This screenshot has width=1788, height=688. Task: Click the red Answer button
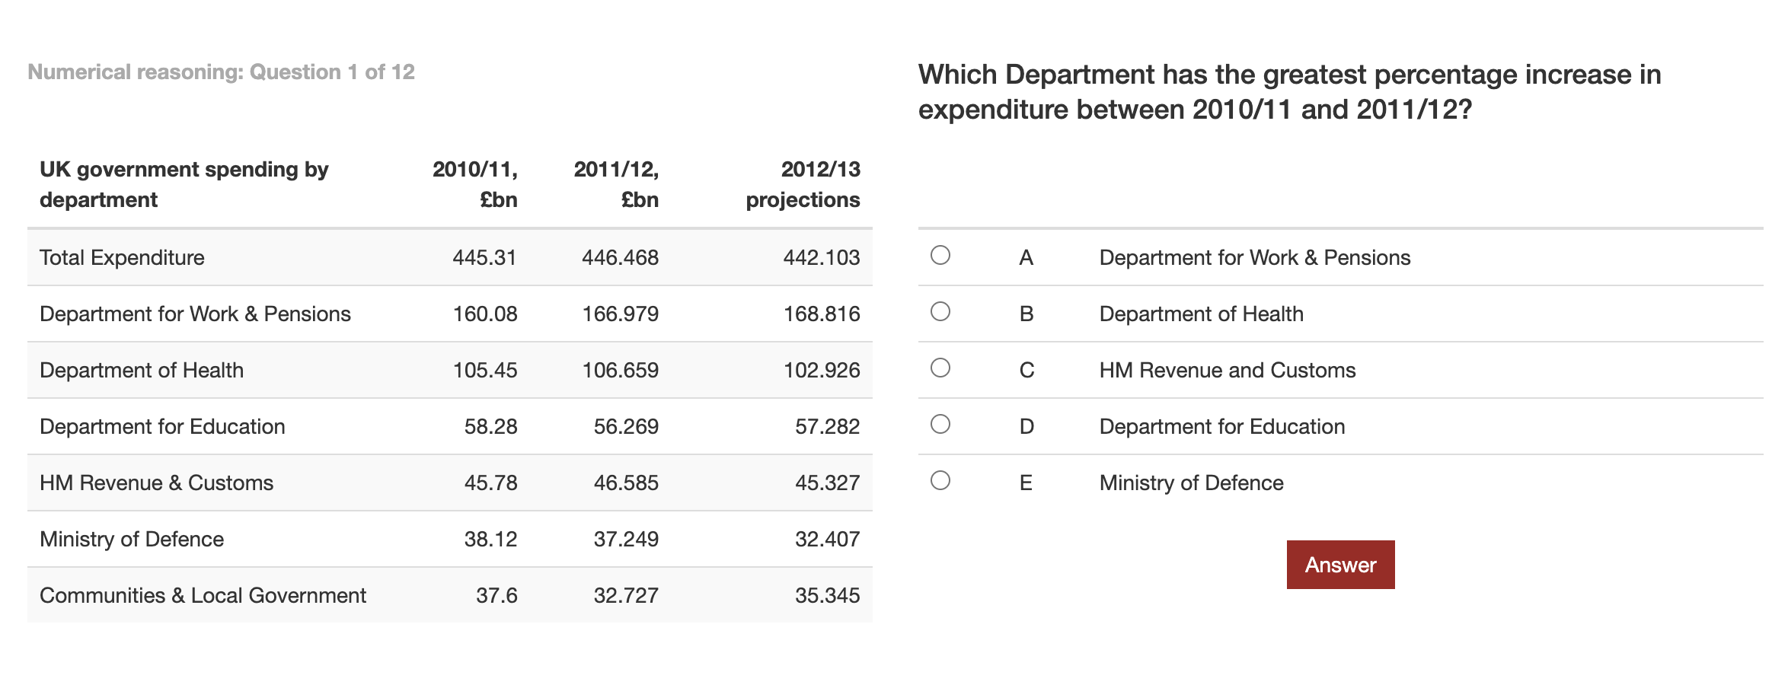(x=1340, y=565)
